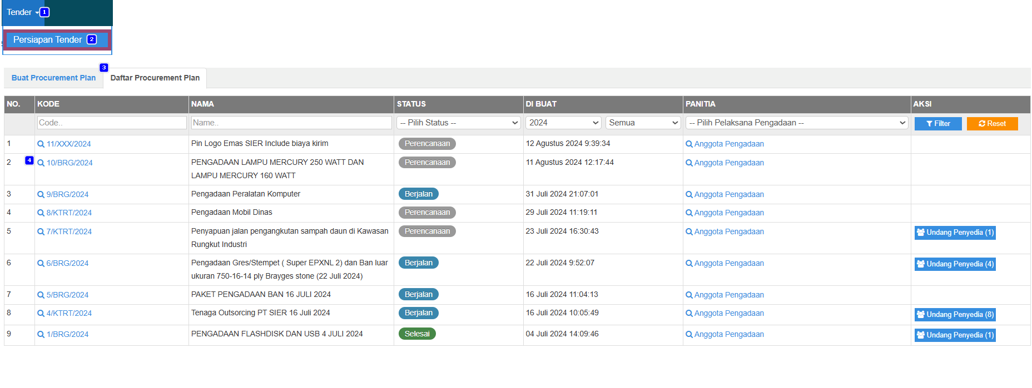Open the 8/KTRT/2024 procurement link
1032x388 pixels.
pyautogui.click(x=69, y=213)
